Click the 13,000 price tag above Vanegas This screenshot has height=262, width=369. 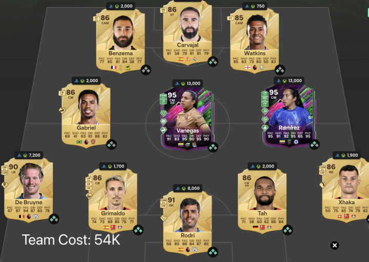[x=188, y=83]
